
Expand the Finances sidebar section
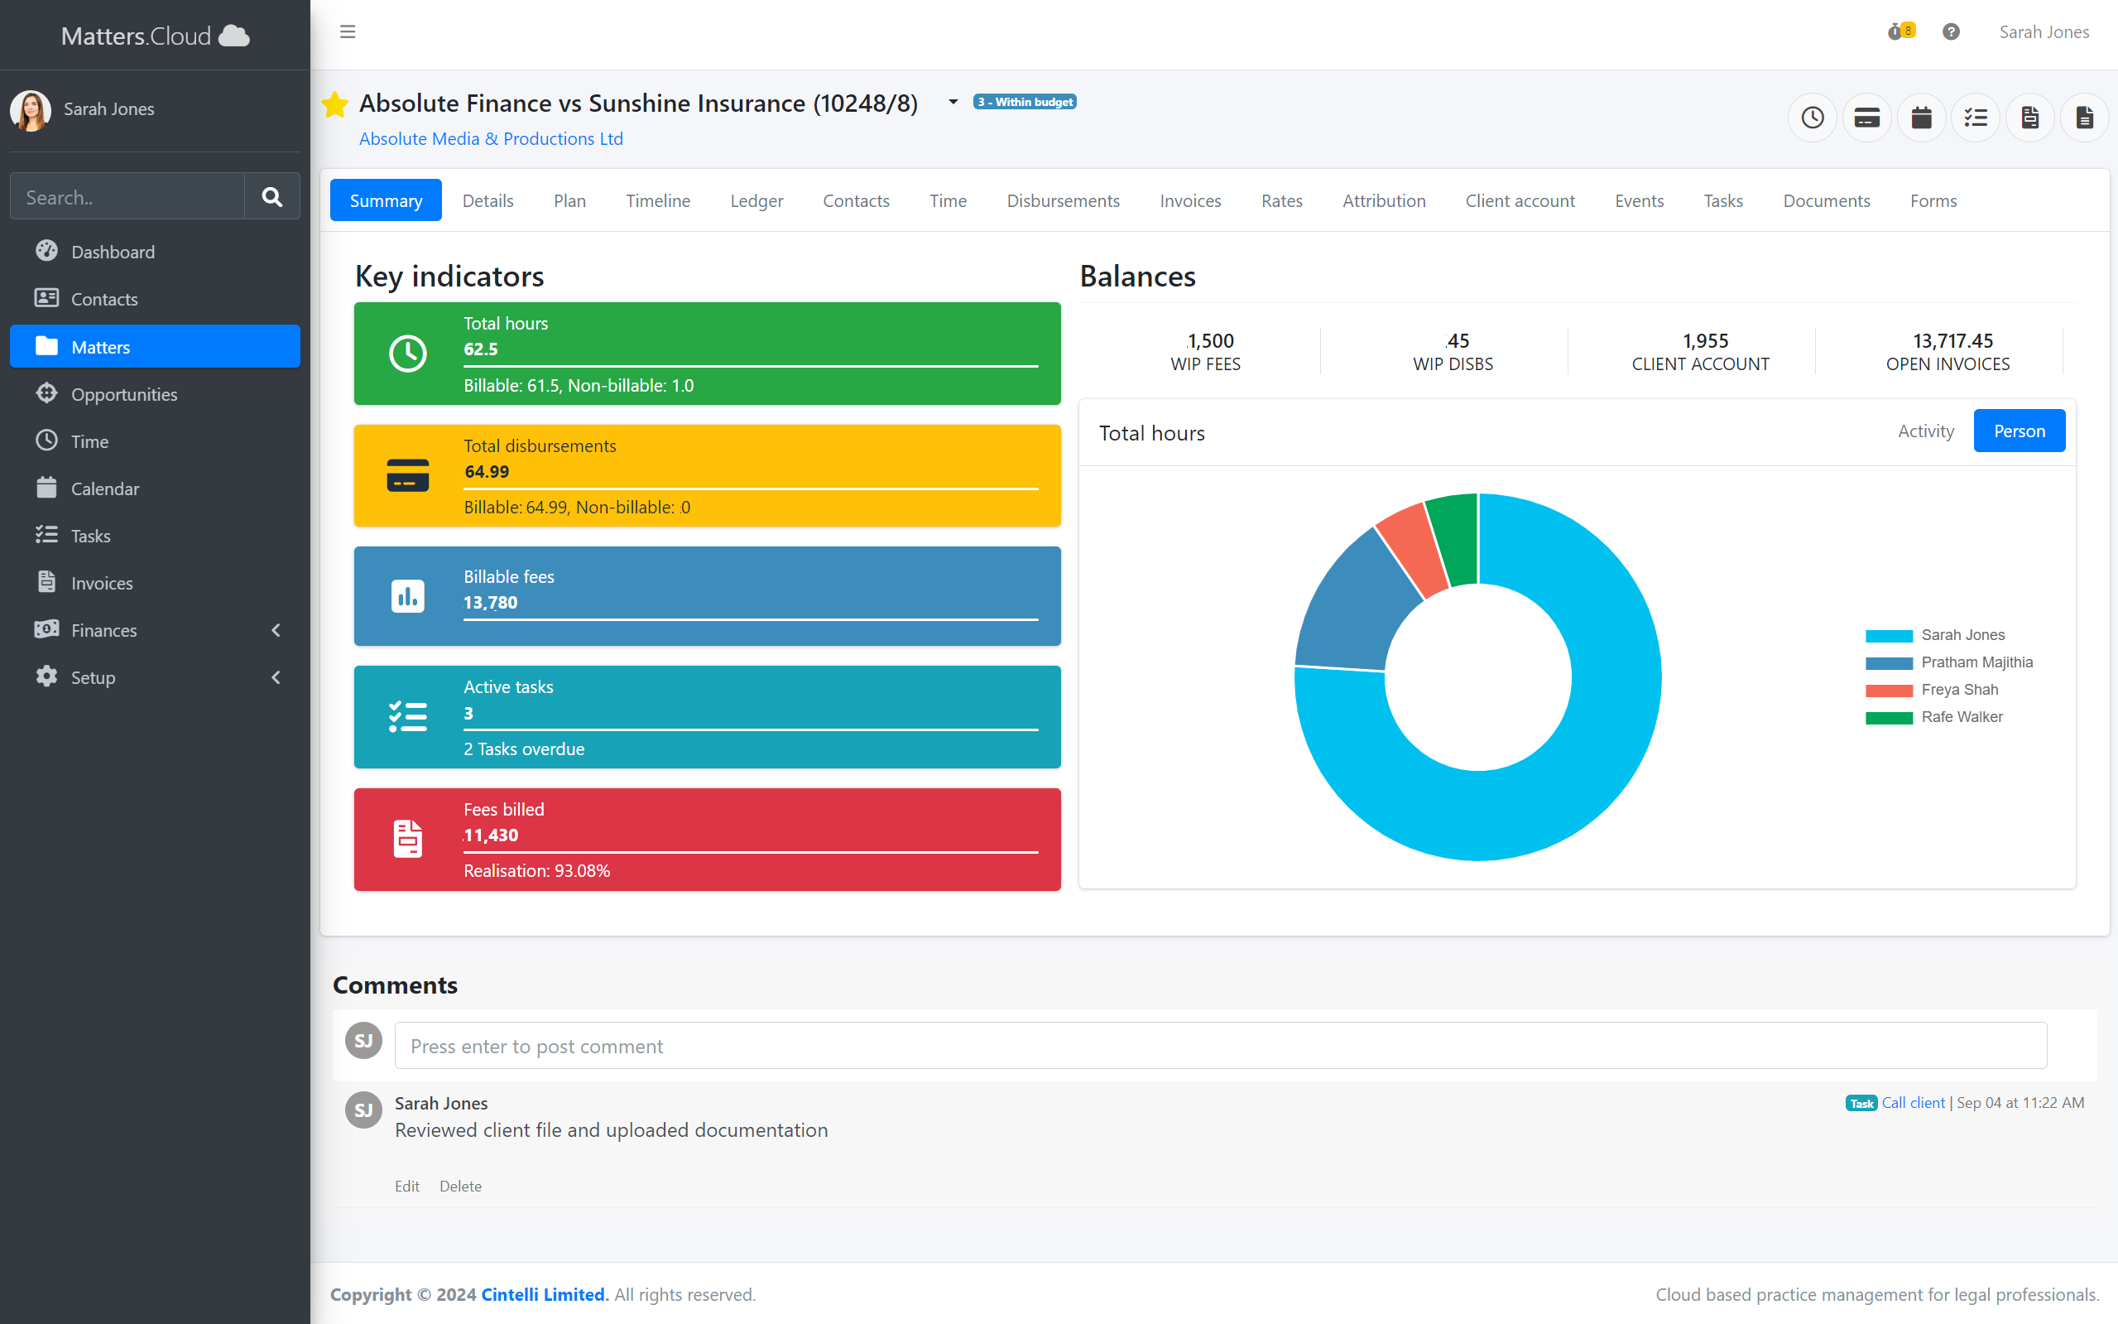(x=276, y=629)
